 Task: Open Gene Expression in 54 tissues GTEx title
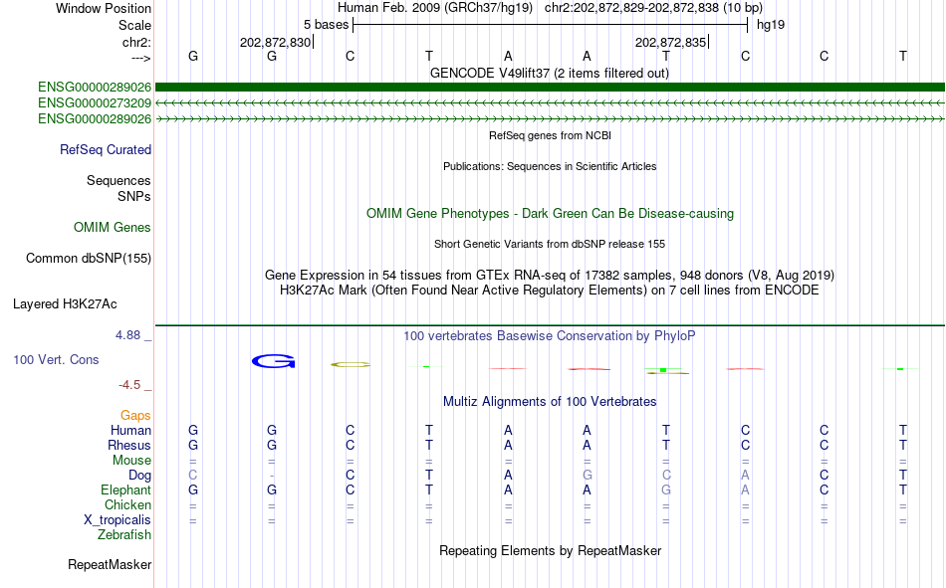[550, 275]
